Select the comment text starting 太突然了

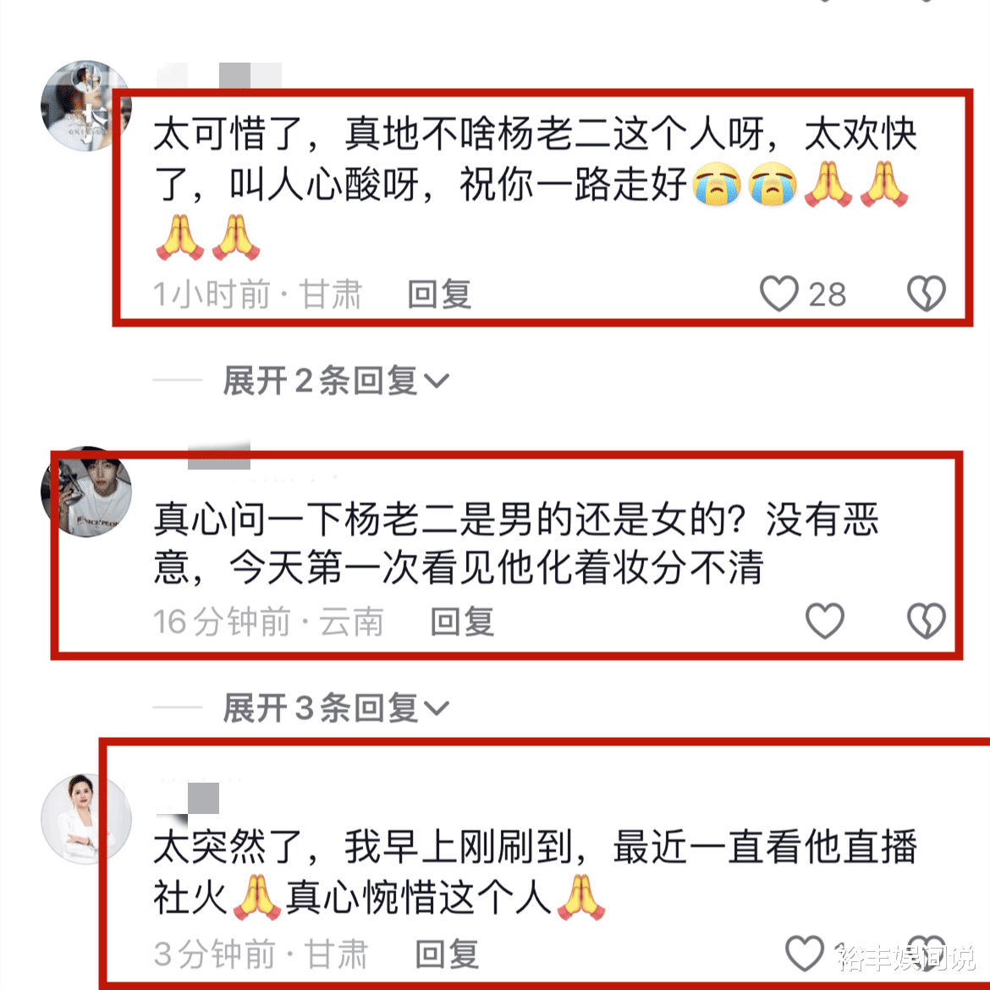click(536, 872)
